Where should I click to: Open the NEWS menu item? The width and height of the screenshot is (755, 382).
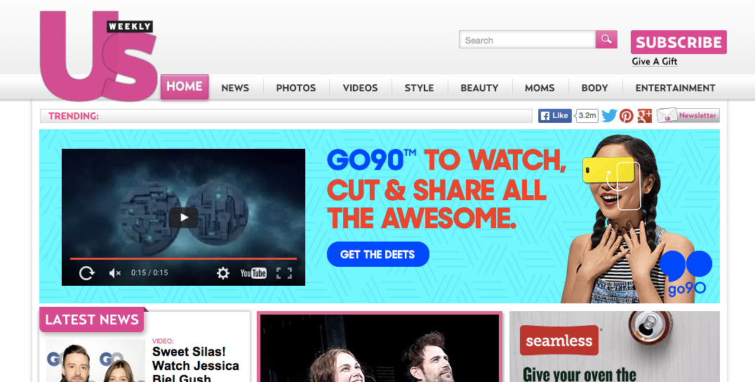235,88
